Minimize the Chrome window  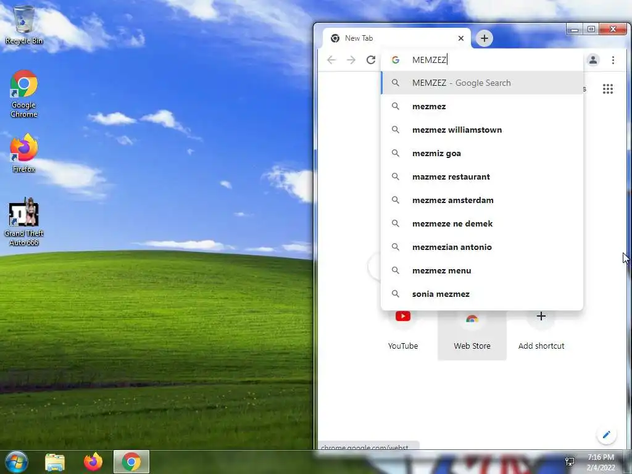(575, 30)
